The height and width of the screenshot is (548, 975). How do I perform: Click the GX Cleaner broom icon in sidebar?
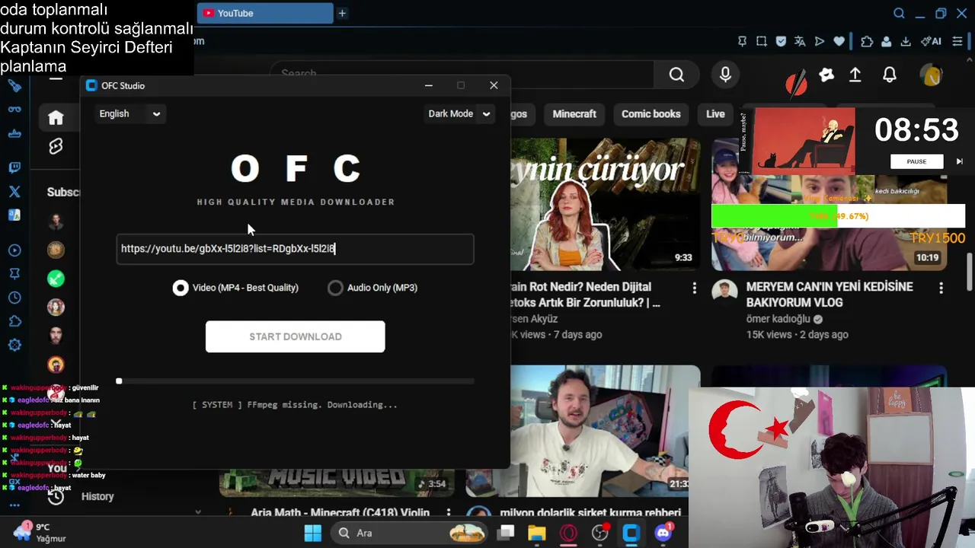click(x=14, y=86)
